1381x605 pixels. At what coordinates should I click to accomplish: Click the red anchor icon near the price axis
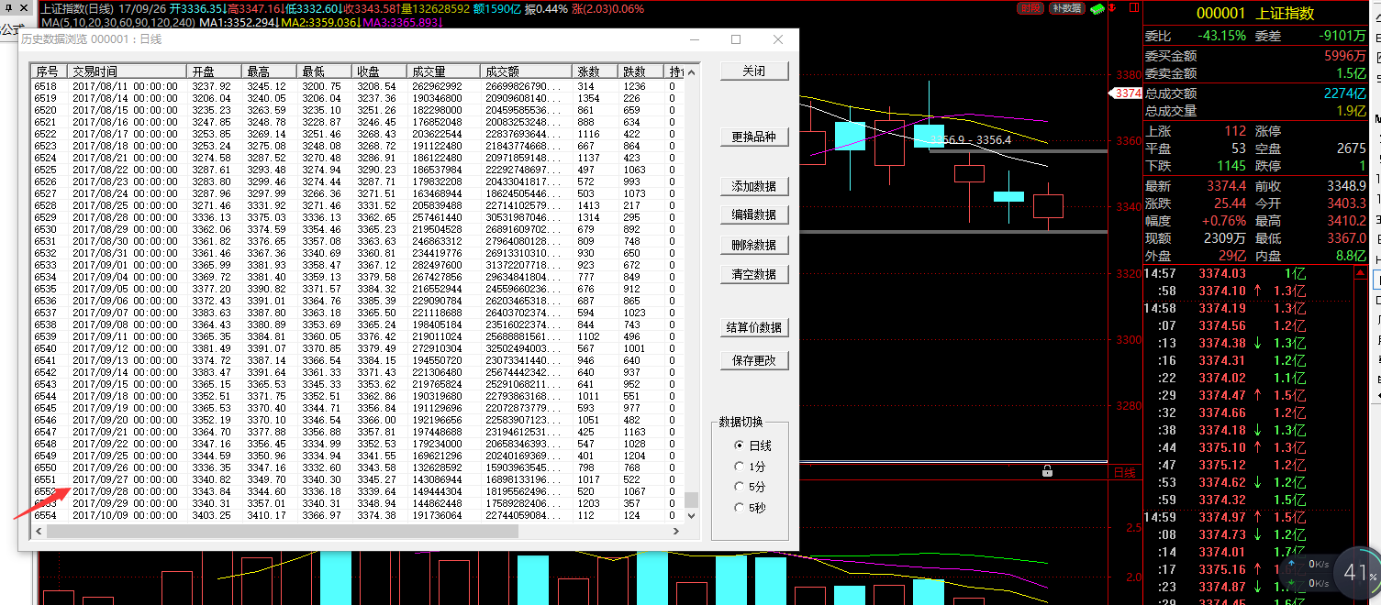pyautogui.click(x=1112, y=8)
